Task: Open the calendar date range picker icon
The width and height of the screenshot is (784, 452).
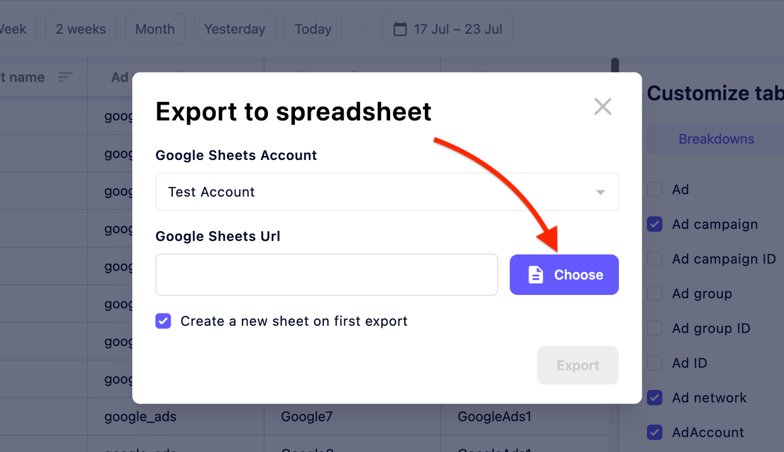Action: pos(400,29)
